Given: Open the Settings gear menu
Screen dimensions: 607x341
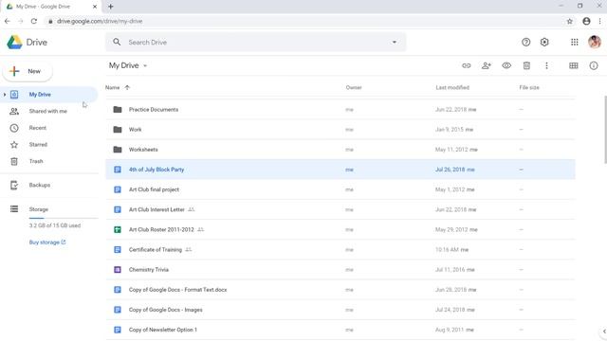Looking at the screenshot, I should tap(544, 42).
